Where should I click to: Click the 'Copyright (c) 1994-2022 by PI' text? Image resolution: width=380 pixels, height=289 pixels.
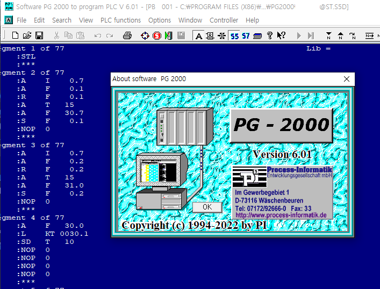coord(194,225)
